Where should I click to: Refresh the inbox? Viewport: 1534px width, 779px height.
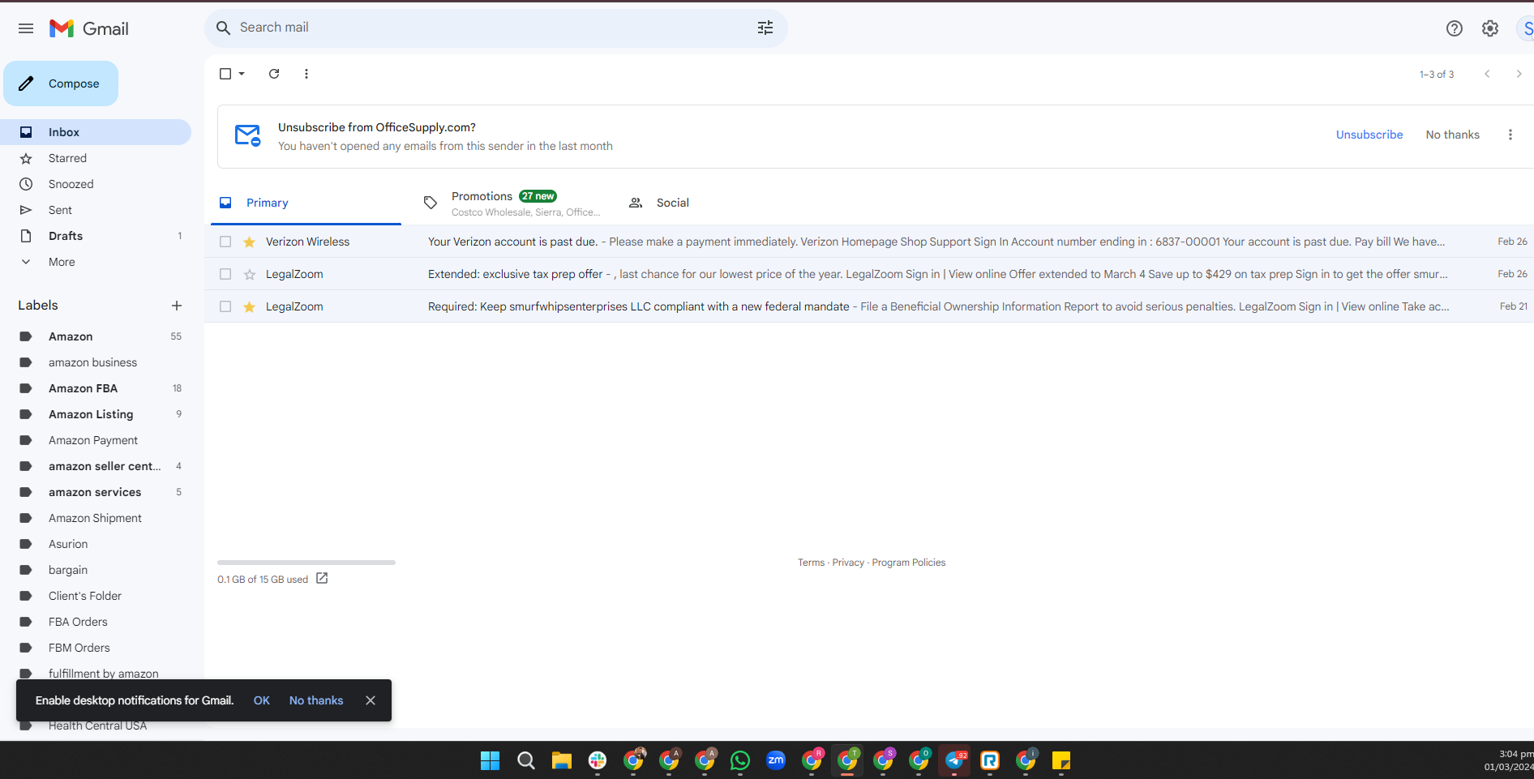274,74
